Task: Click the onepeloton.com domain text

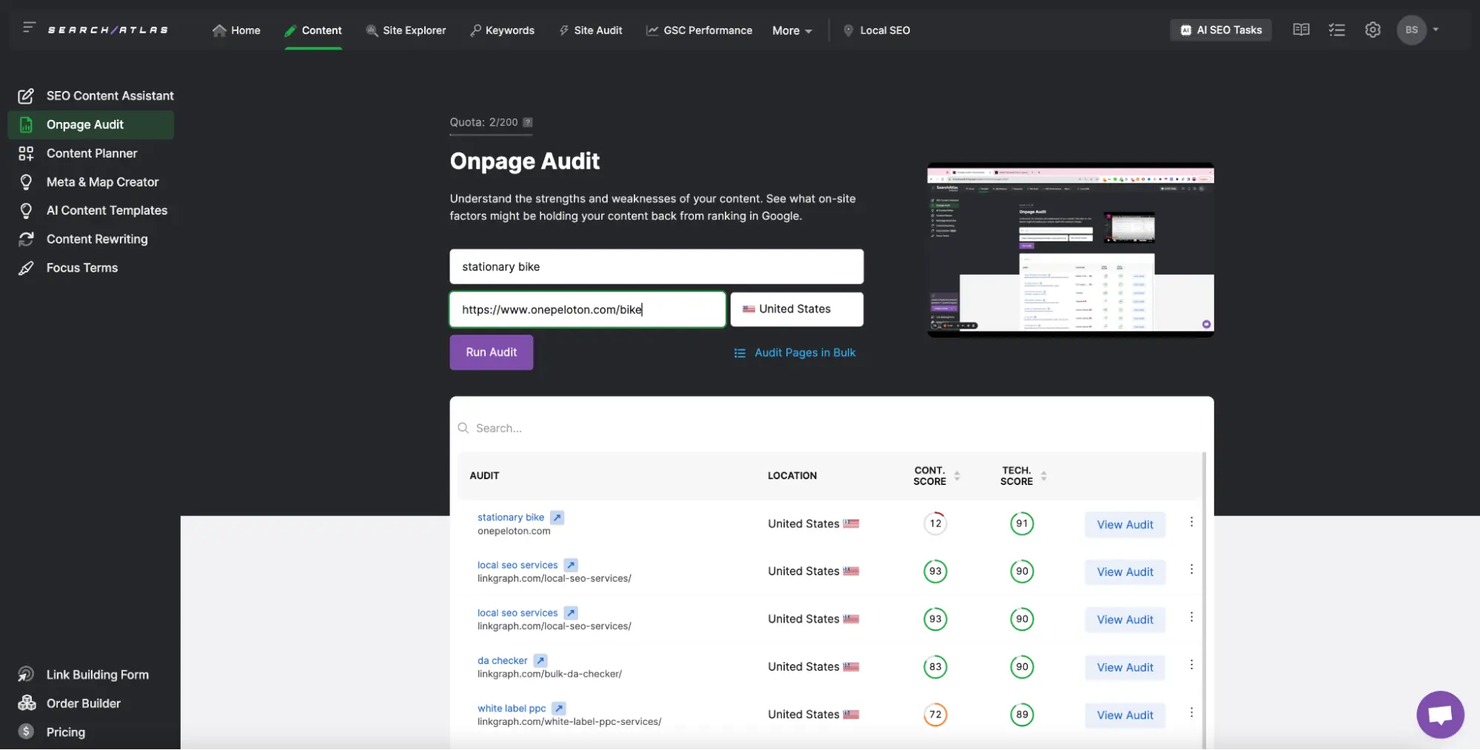Action: [x=513, y=531]
